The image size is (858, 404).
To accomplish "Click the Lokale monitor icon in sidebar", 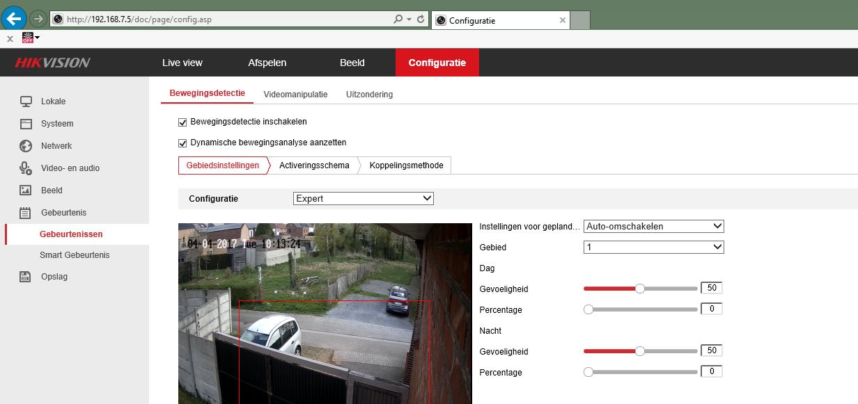I will (26, 102).
